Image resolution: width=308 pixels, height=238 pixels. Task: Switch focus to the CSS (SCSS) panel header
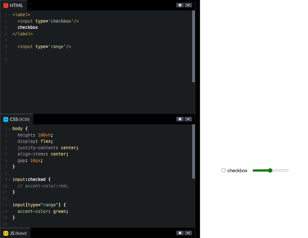pyautogui.click(x=20, y=119)
